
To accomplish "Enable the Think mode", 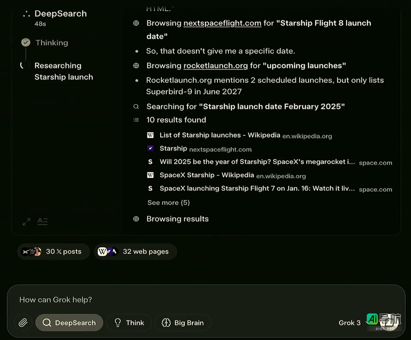I will pyautogui.click(x=129, y=323).
